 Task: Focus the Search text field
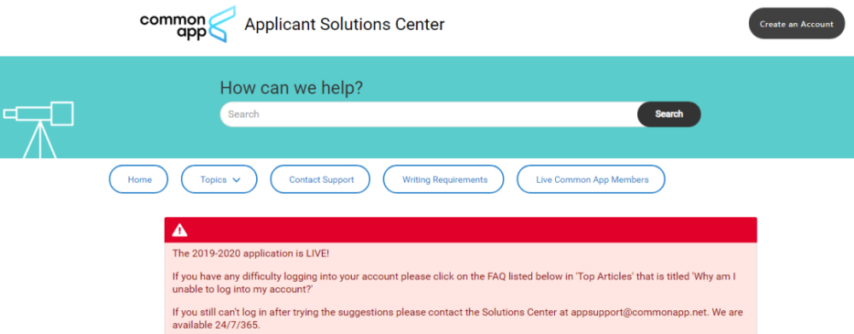pos(429,114)
